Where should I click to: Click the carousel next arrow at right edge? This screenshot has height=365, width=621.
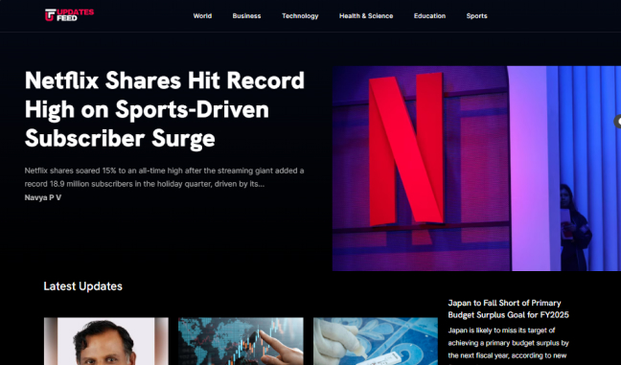[618, 122]
